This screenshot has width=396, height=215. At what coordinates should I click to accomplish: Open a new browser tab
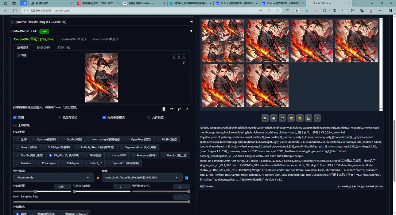point(356,3)
